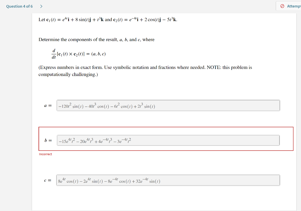Click the red prohibition symbol on the Attempt button
Viewport: 301px width, 211px height.
(x=282, y=6)
